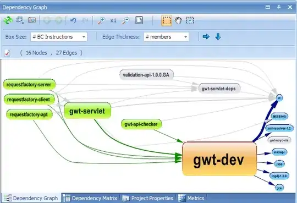Select the validation-api-1.0.0.GA node

(x=147, y=75)
